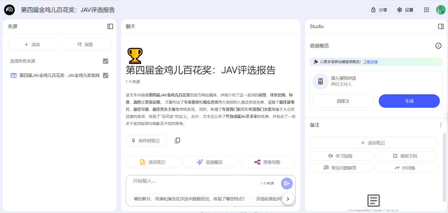
Task: Uncheck the 第四届JAV金鸡儿百花奖 source checkbox
Action: pyautogui.click(x=105, y=75)
